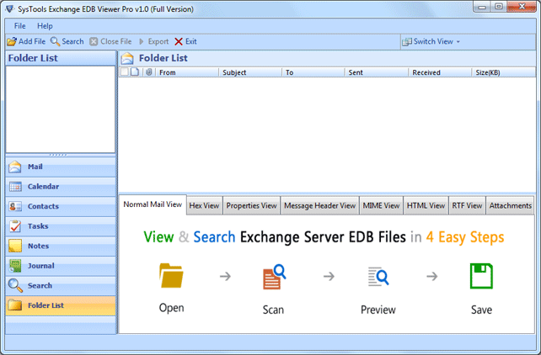Switch to the Attachments tab
The image size is (541, 355).
coord(511,205)
